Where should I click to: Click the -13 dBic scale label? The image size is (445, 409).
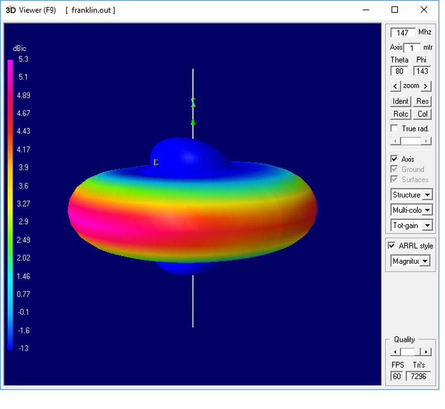click(x=23, y=348)
